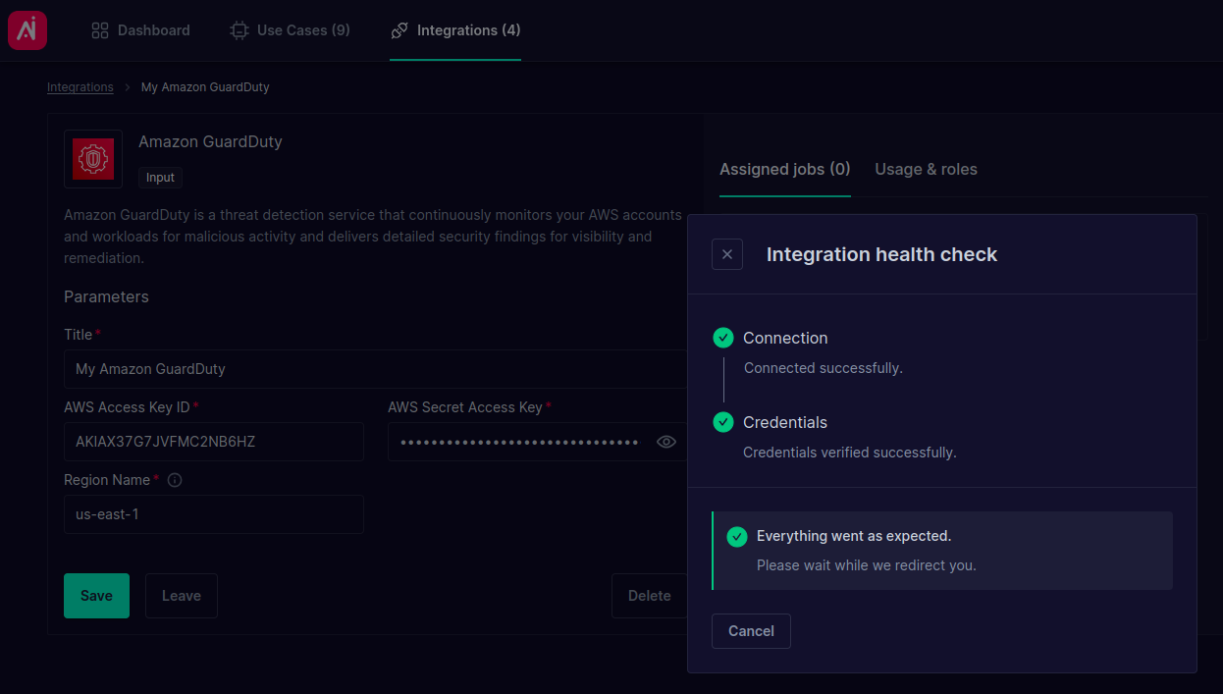Screen dimensions: 1223x694
Task: Switch to the Assigned jobs (0) tab
Action: pos(785,169)
